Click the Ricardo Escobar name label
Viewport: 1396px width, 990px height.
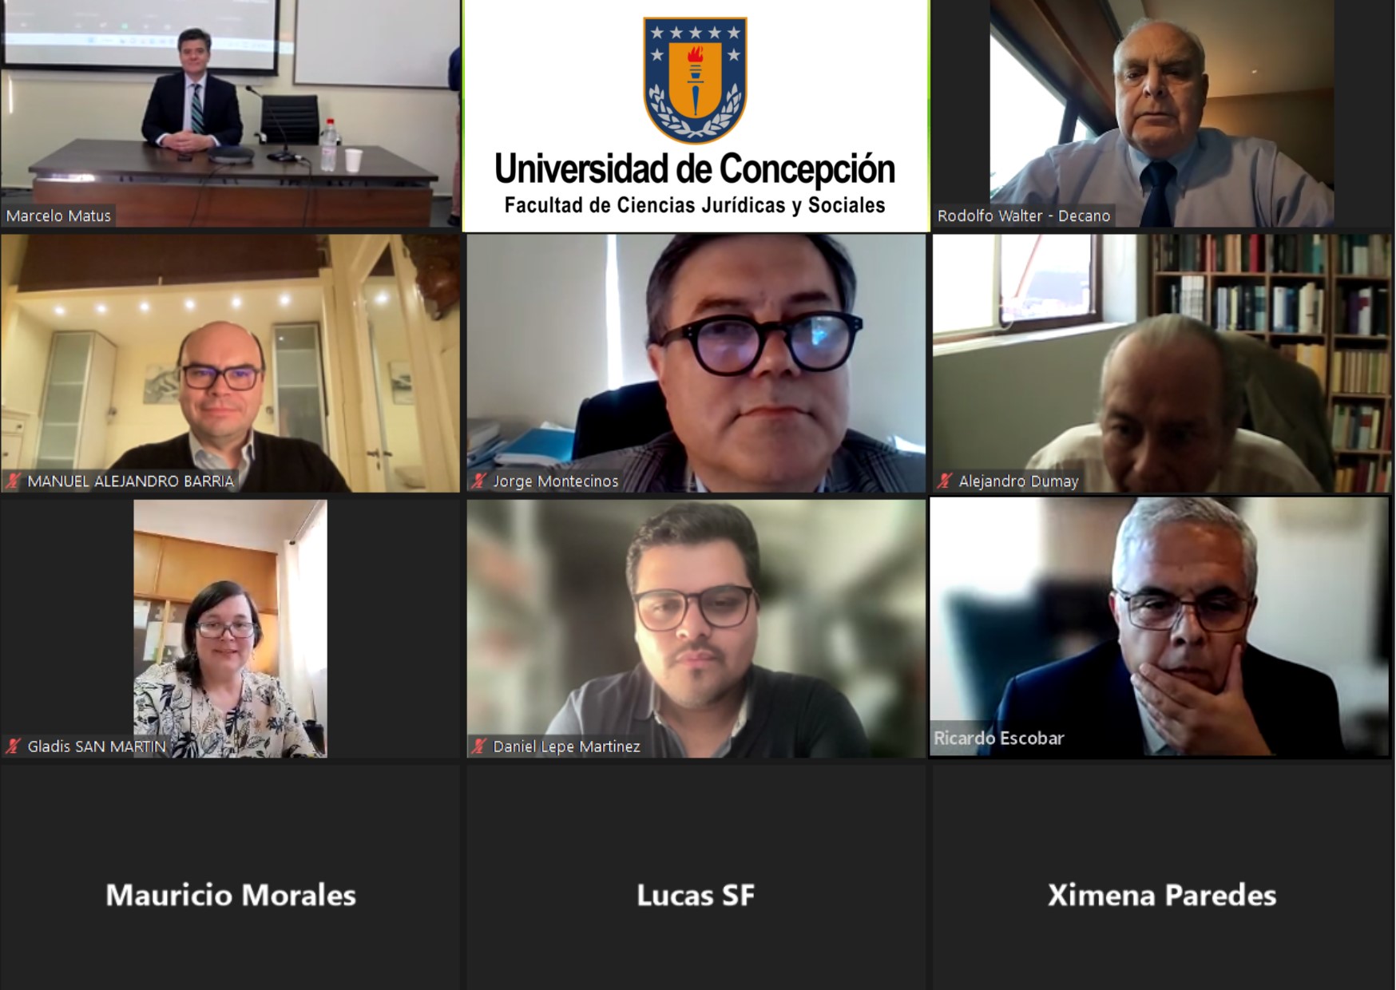tap(999, 739)
